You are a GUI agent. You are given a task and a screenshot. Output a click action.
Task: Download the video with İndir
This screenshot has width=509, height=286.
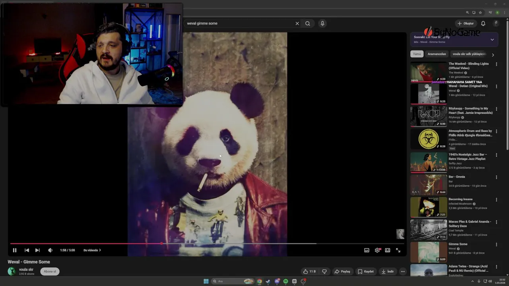click(388, 272)
